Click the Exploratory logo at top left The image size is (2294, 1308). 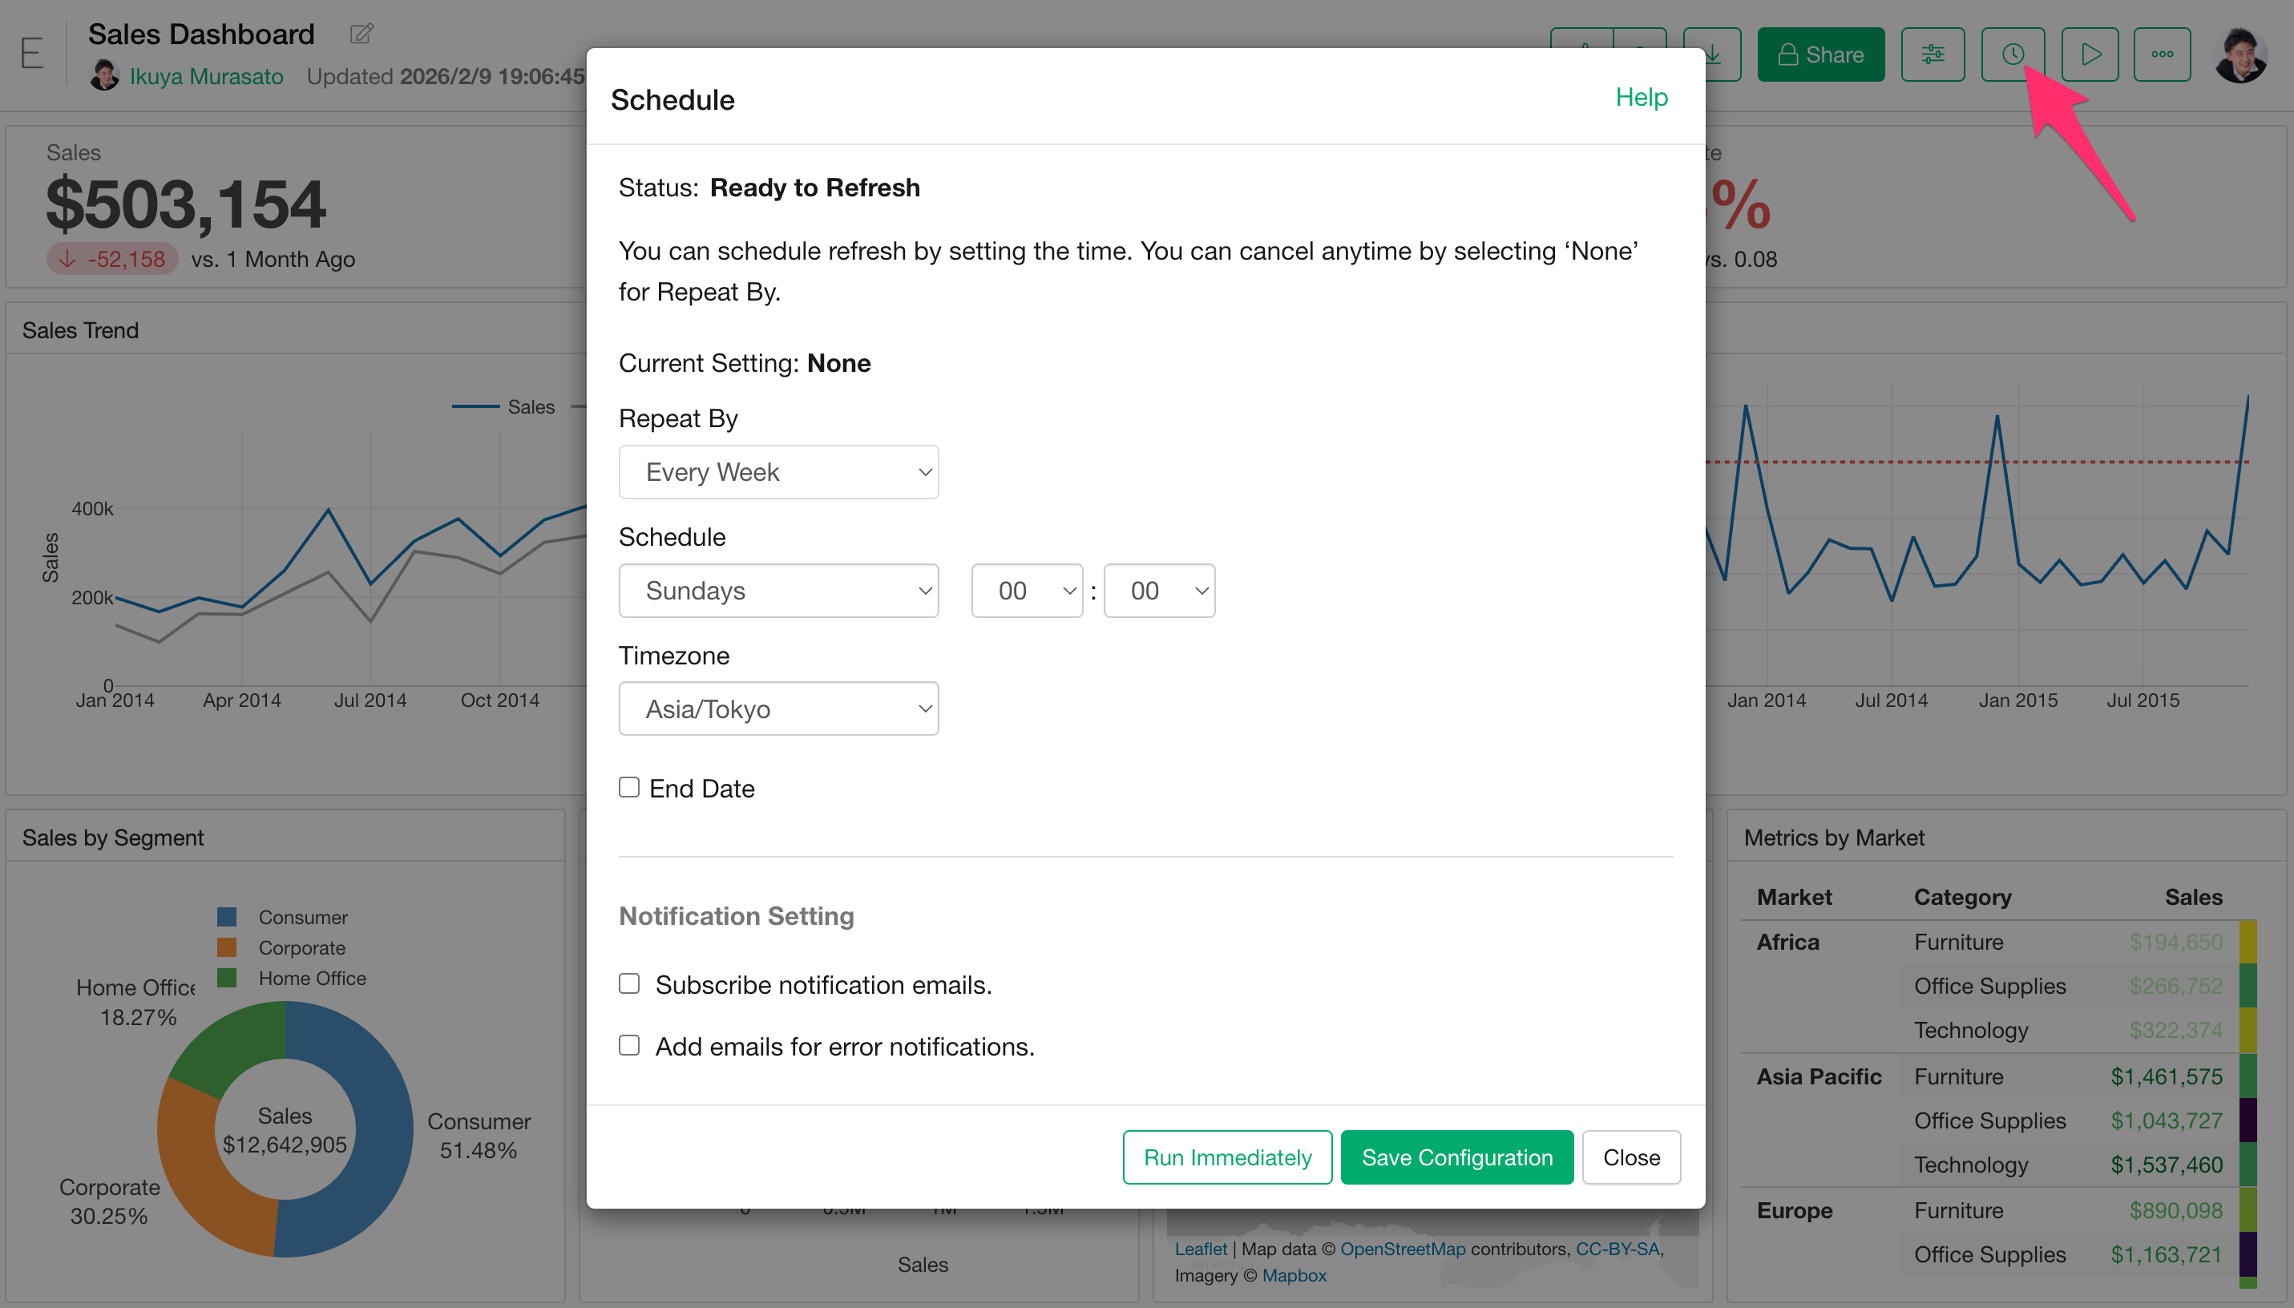click(32, 54)
